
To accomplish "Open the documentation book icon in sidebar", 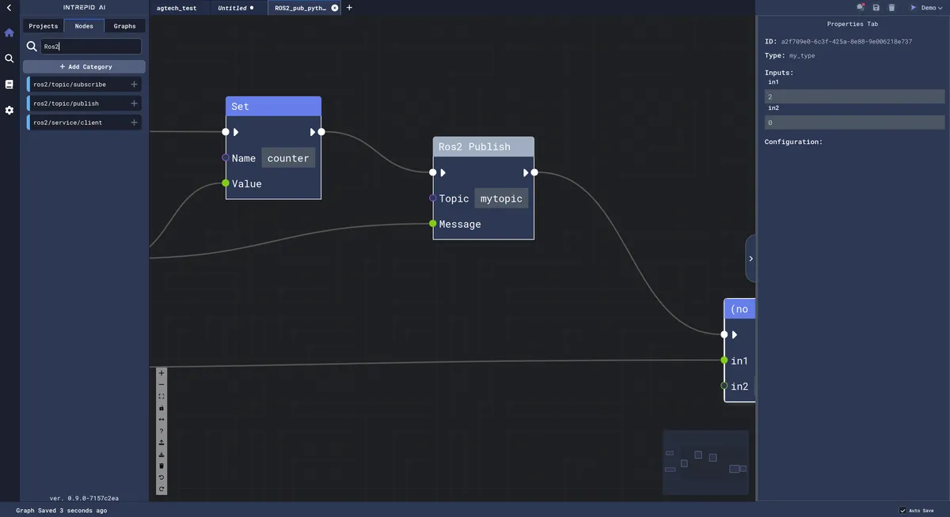I will pos(9,85).
